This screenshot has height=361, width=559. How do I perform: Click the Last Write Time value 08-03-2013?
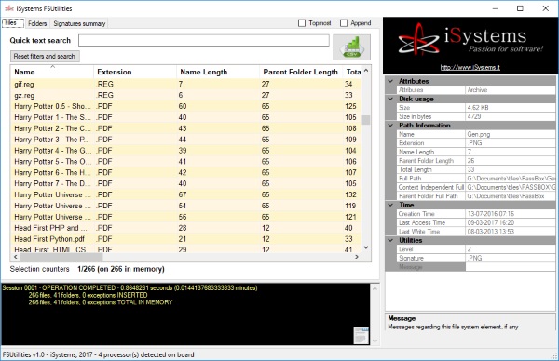point(511,232)
